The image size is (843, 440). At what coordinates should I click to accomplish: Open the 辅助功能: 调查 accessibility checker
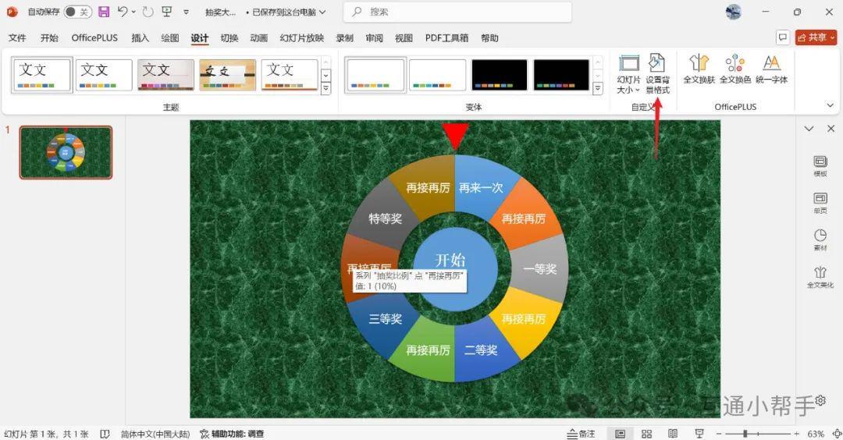(x=233, y=434)
